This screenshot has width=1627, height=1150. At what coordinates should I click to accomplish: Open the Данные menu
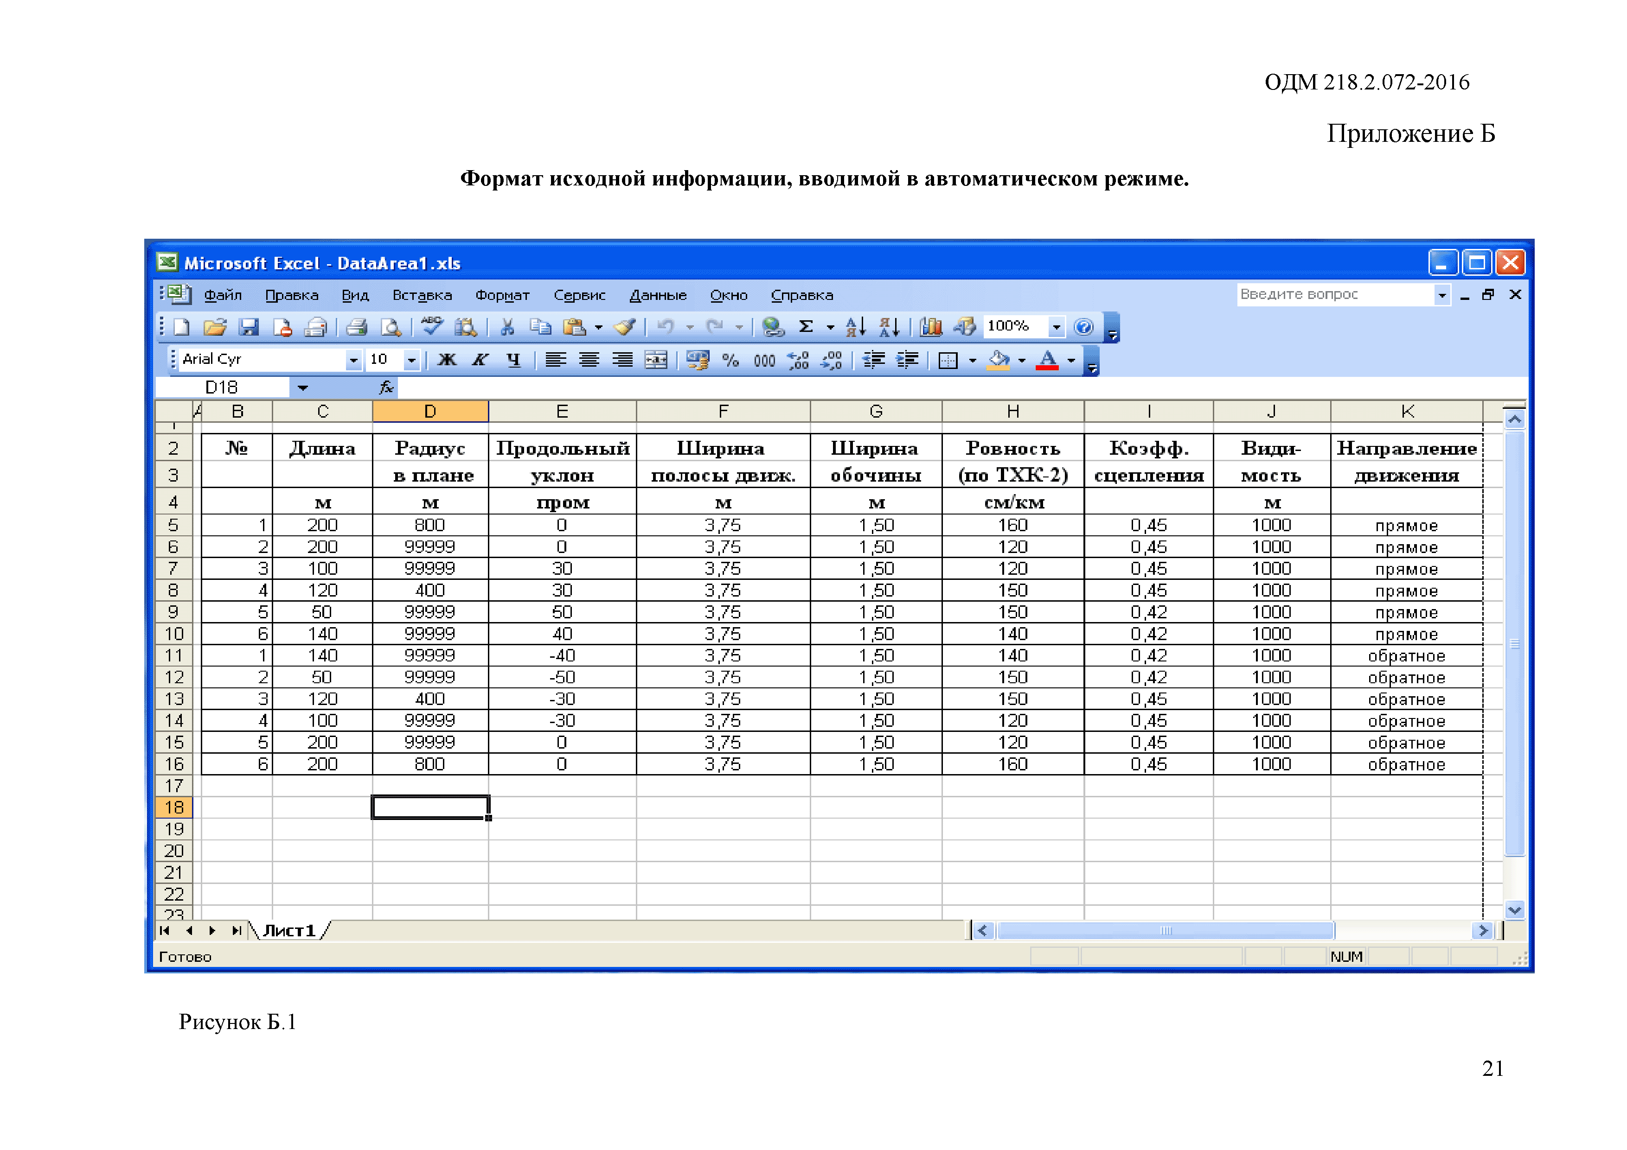pyautogui.click(x=658, y=295)
